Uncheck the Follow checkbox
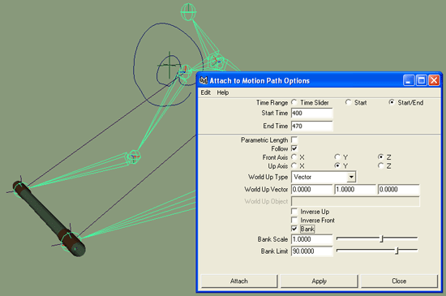The height and width of the screenshot is (296, 446). [294, 148]
